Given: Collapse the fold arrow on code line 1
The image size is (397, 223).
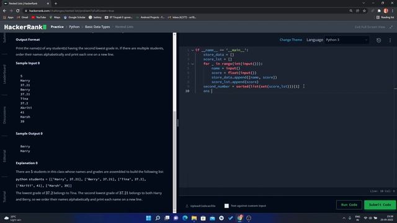Looking at the screenshot, I should [192, 50].
